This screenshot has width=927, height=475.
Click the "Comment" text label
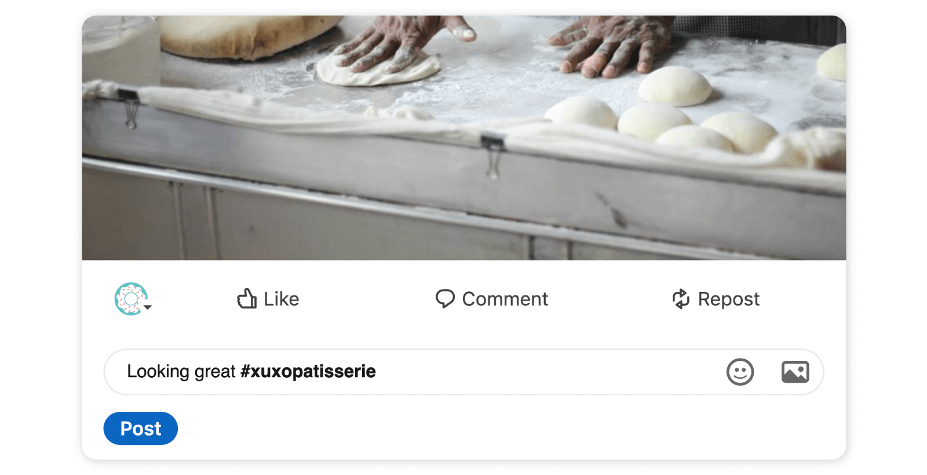505,299
